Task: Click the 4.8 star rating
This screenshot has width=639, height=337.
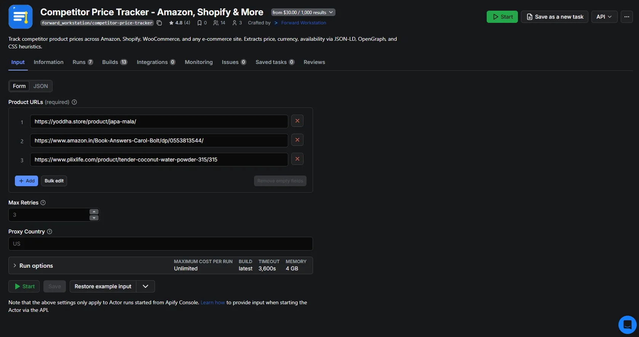Action: 179,23
